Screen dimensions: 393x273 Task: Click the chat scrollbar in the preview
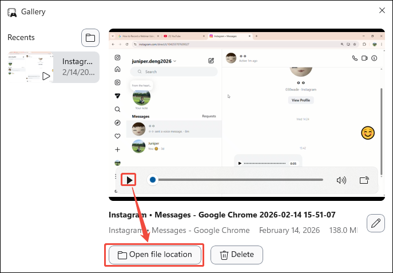tap(382, 132)
